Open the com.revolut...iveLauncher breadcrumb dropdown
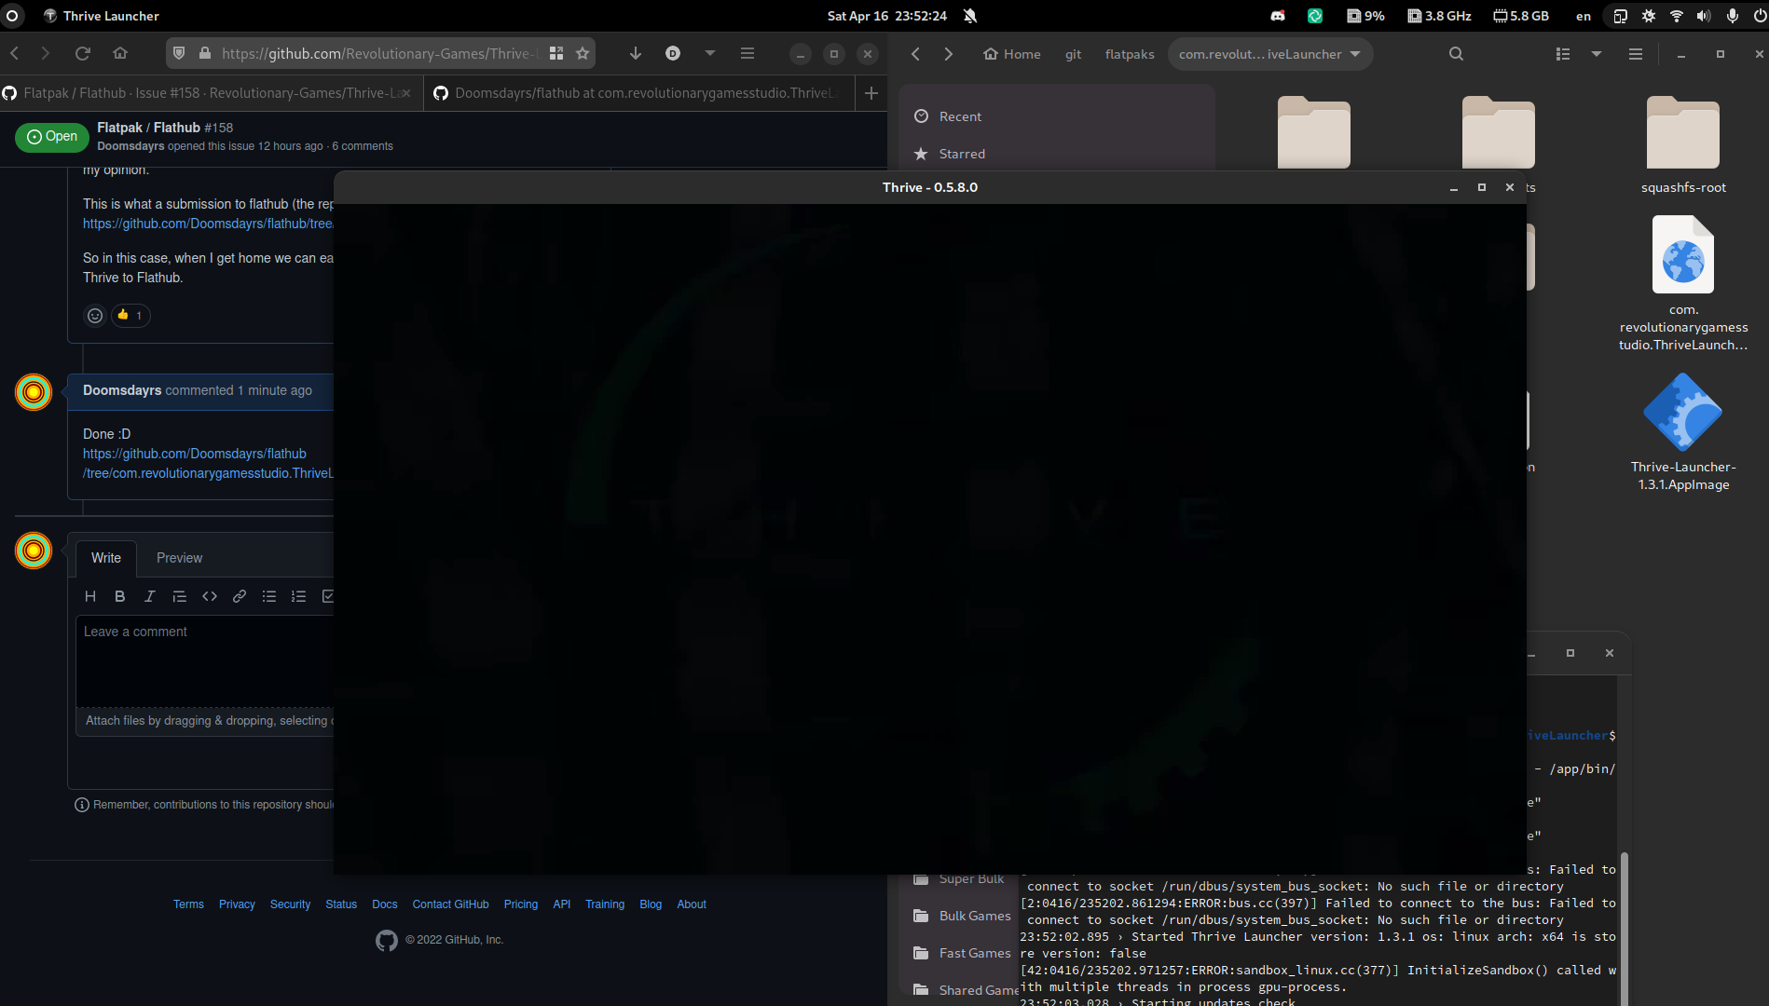1769x1006 pixels. (x=1269, y=54)
